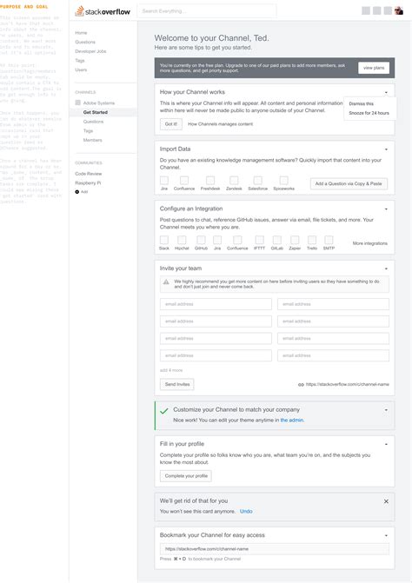This screenshot has height=583, width=412.
Task: Open the user avatar in the header
Action: coord(399,10)
